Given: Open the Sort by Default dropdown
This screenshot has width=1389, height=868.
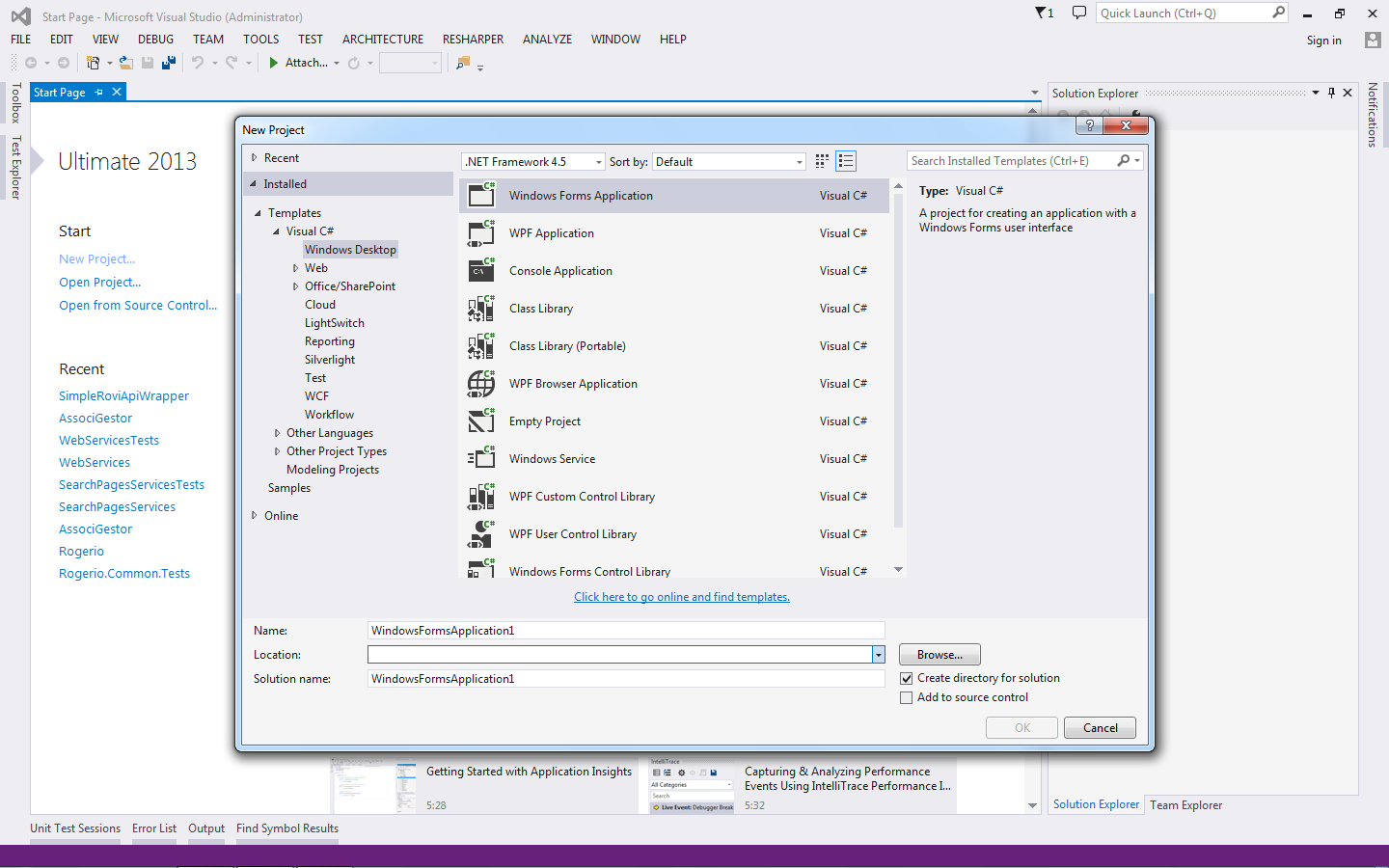Looking at the screenshot, I should point(800,162).
